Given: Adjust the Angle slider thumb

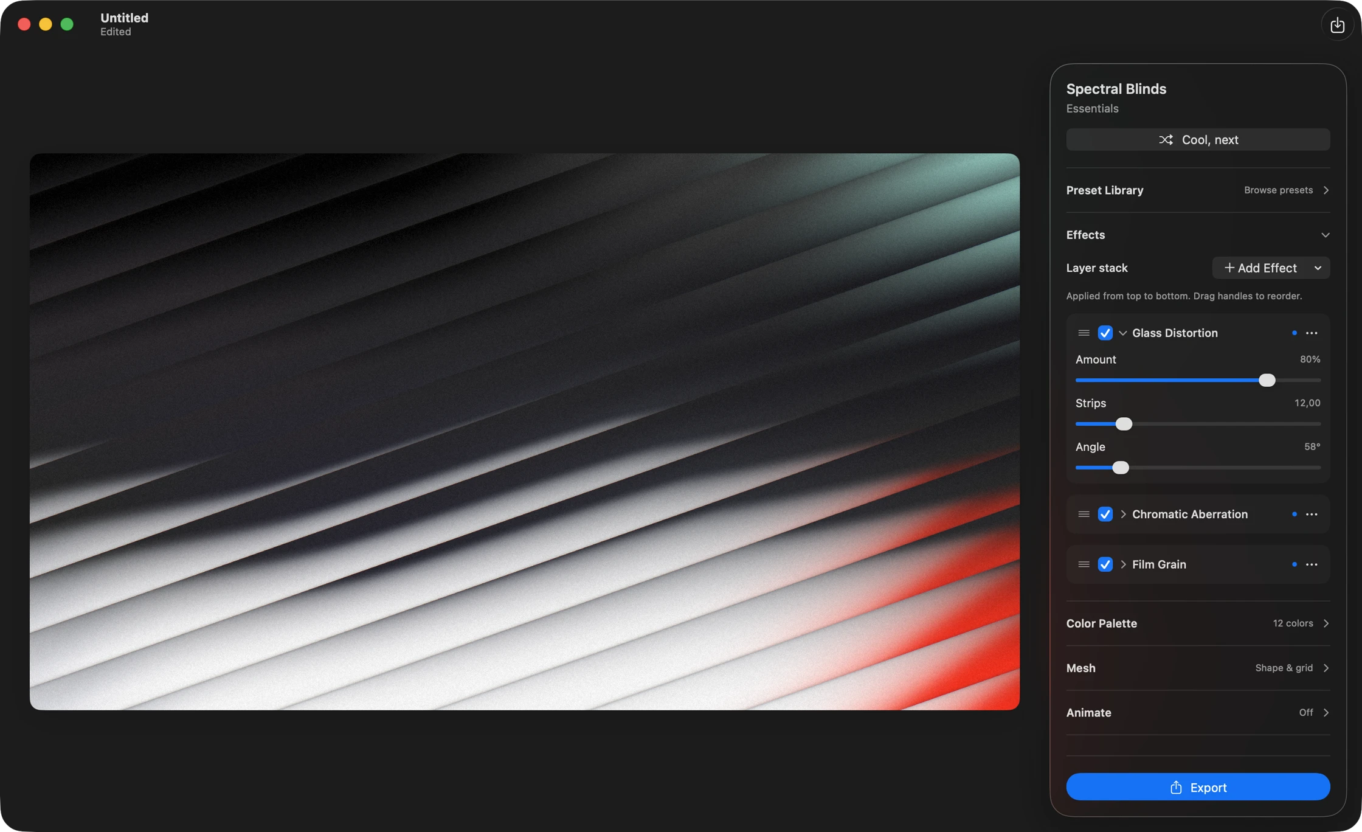Looking at the screenshot, I should click(1121, 468).
